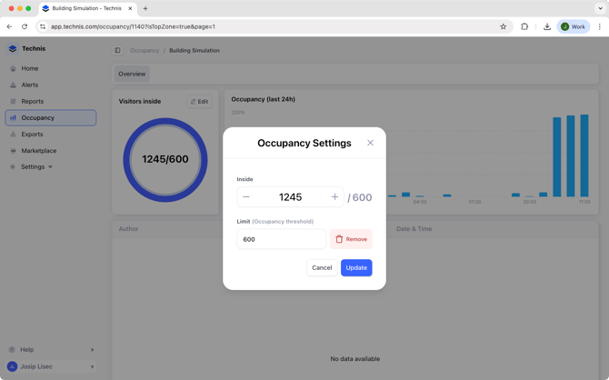Cancel the occupancy settings changes

(322, 268)
